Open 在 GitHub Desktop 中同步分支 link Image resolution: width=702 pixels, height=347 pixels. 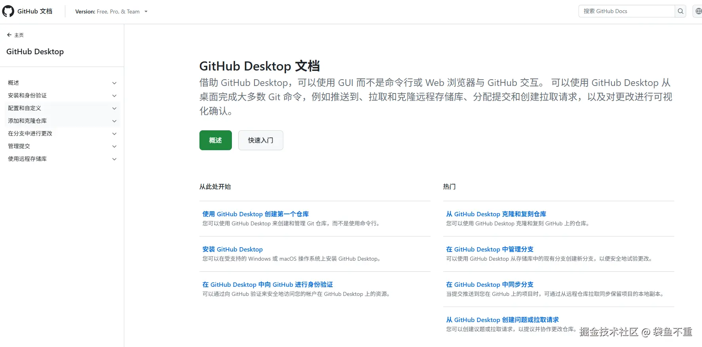490,284
